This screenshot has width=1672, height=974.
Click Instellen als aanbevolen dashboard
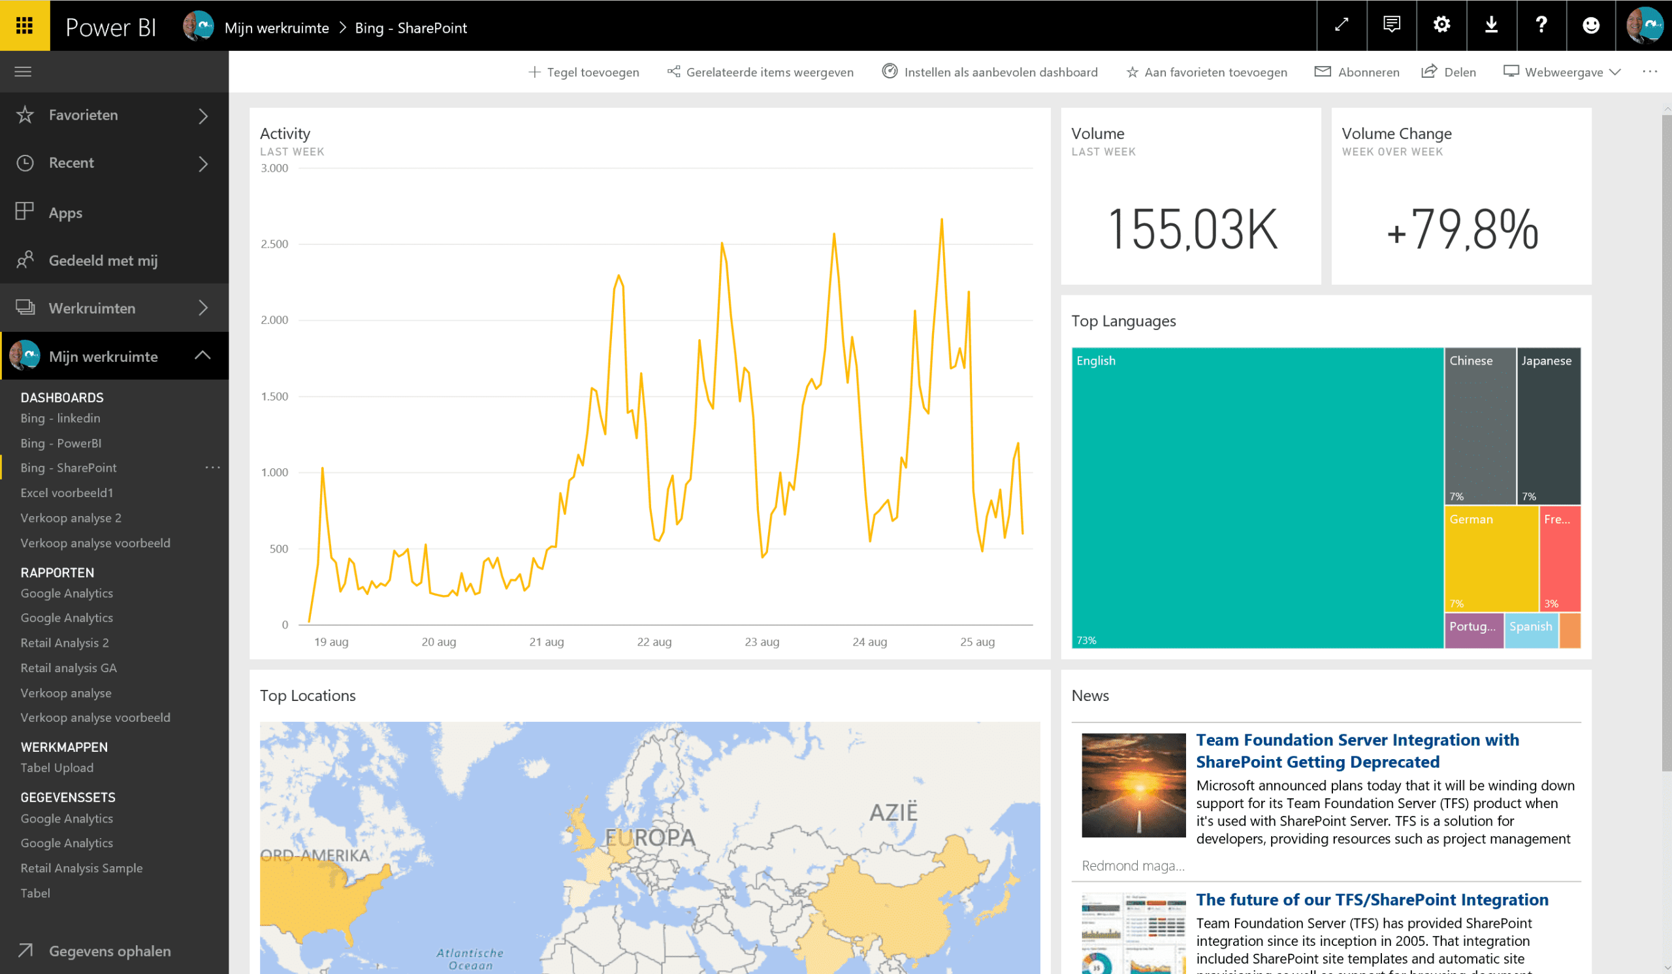coord(990,72)
